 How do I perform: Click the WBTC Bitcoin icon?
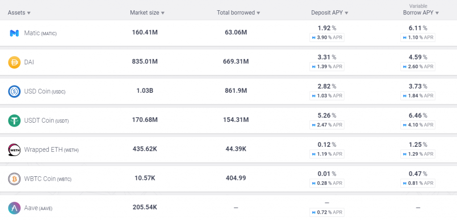14,178
